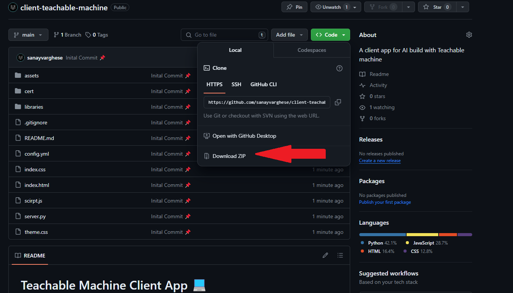Image resolution: width=513 pixels, height=293 pixels.
Task: Open the Fork options dropdown arrow
Action: tap(408, 7)
